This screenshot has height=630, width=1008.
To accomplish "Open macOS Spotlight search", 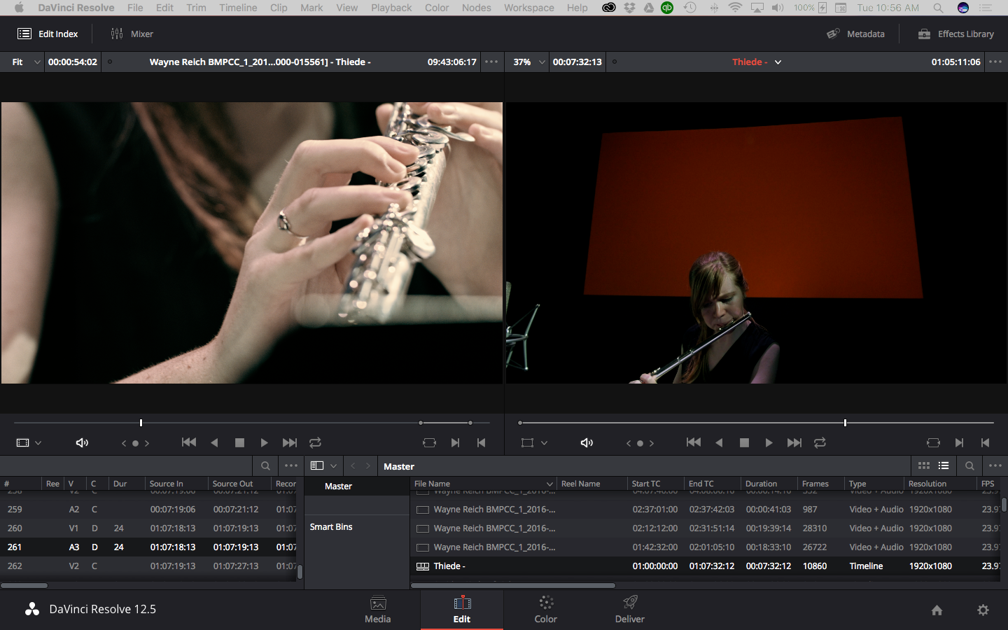I will (x=937, y=8).
